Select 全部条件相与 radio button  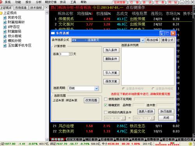click(123, 89)
